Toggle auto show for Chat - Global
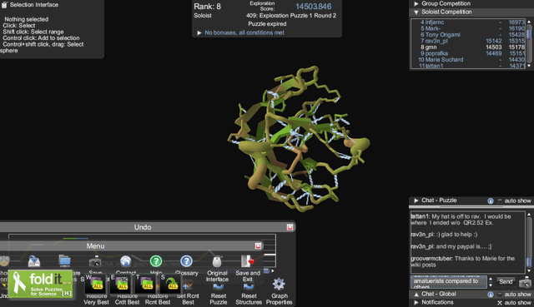This screenshot has width=534, height=307. [500, 294]
